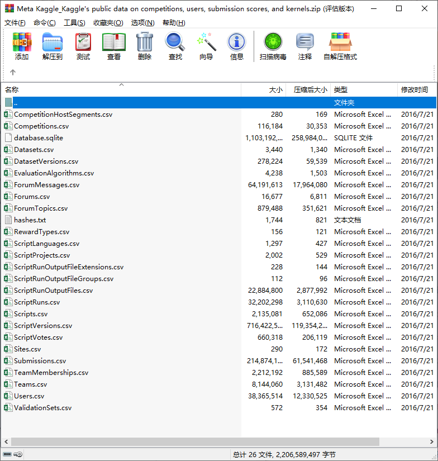
Task: Select the database.sqlite file
Action: coord(39,138)
